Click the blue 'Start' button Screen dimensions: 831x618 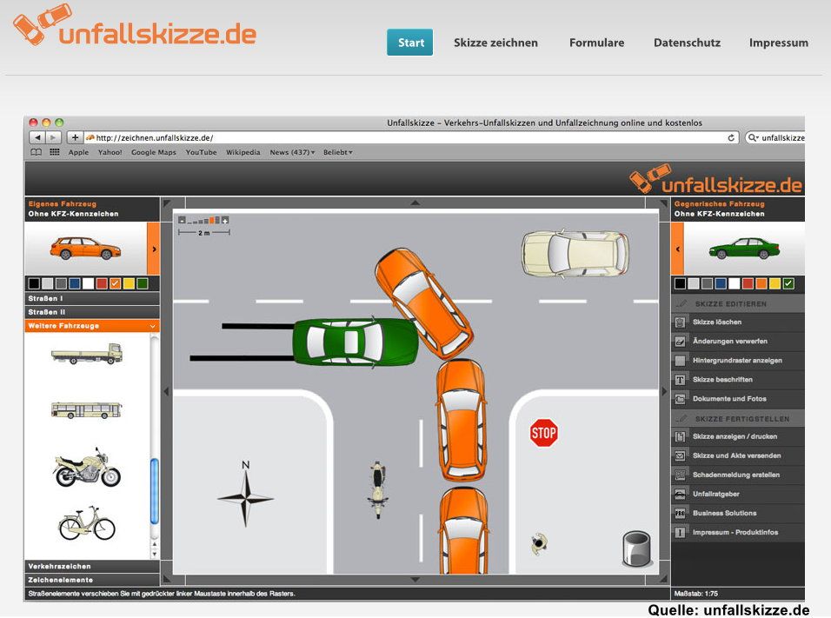point(410,43)
